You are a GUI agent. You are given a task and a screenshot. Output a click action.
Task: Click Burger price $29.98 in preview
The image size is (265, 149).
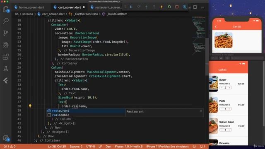click(241, 84)
